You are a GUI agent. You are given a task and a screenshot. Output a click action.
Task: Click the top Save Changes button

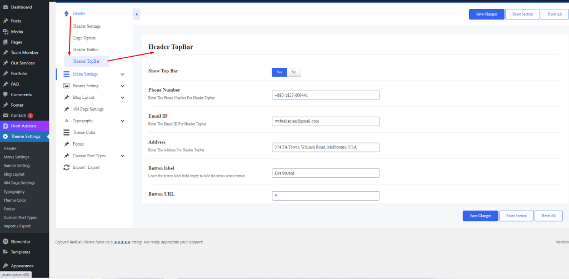coord(486,14)
